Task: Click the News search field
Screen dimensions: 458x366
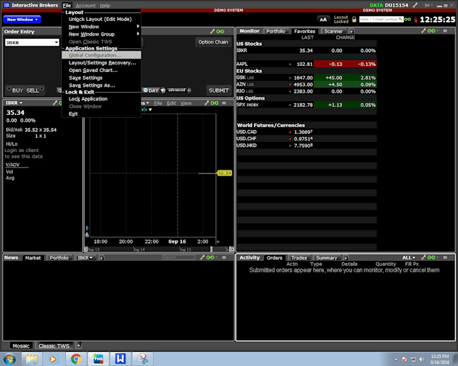Action: click(178, 257)
